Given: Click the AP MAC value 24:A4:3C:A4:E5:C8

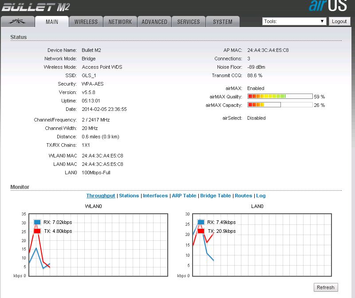Looking at the screenshot, I should click(268, 50).
